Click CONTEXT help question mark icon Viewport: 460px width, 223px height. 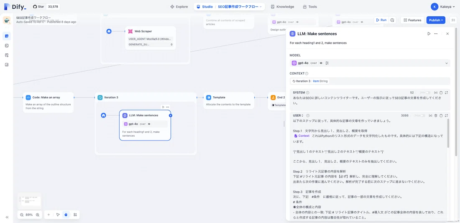pos(307,74)
